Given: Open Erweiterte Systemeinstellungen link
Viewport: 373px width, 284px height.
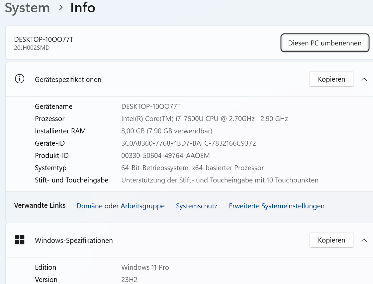Looking at the screenshot, I should 277,206.
